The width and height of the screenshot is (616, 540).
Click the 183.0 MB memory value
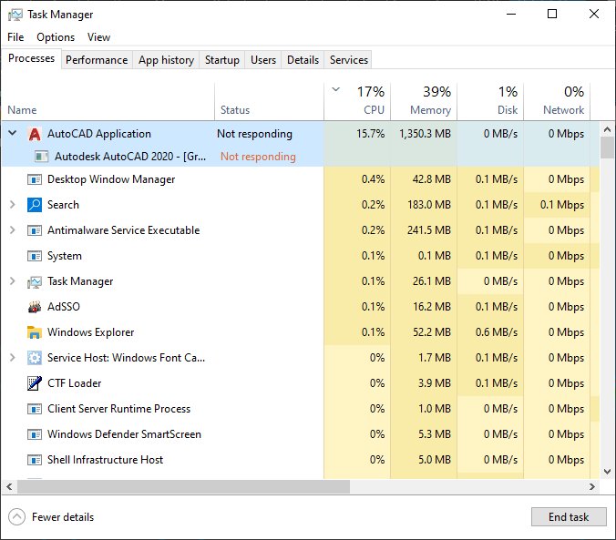[x=429, y=205]
